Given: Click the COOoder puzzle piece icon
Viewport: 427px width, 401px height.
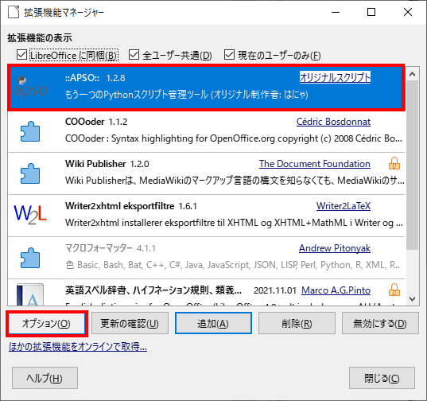Looking at the screenshot, I should [30, 131].
